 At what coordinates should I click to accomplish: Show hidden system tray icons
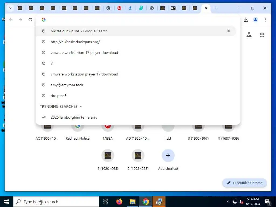pyautogui.click(x=228, y=202)
